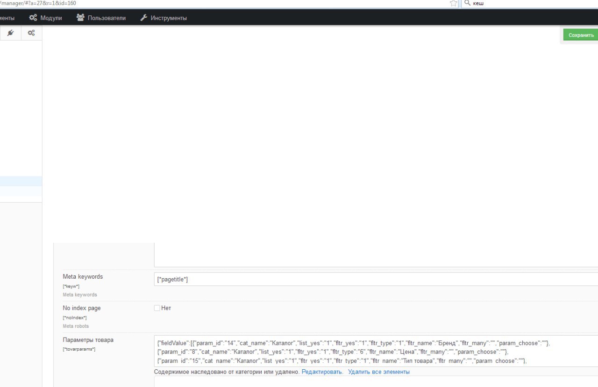The image size is (598, 387).
Task: Click the Удалить все элементы link
Action: pos(379,372)
